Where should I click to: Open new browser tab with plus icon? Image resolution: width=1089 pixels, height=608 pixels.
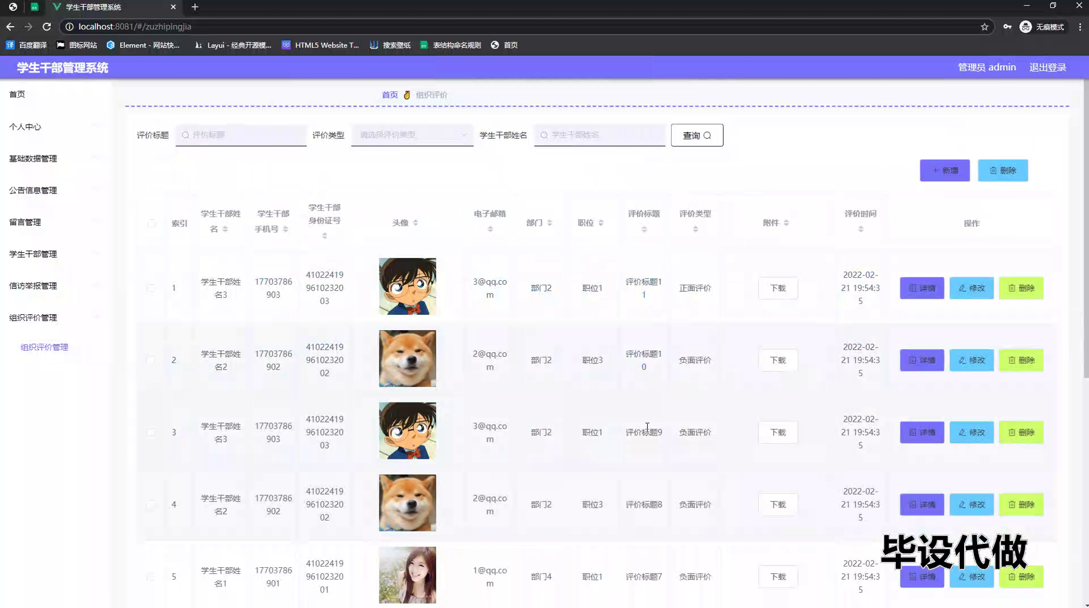tap(195, 7)
